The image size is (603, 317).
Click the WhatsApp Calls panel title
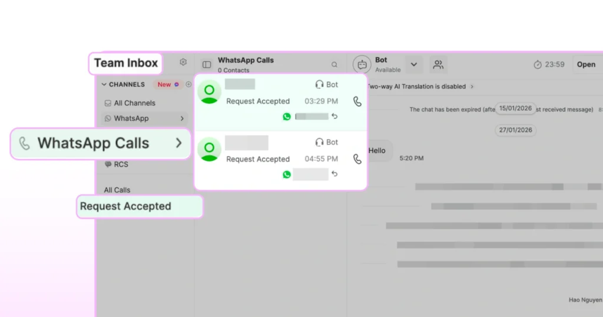point(246,60)
